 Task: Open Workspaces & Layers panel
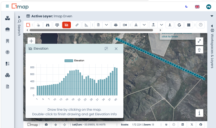point(212,49)
